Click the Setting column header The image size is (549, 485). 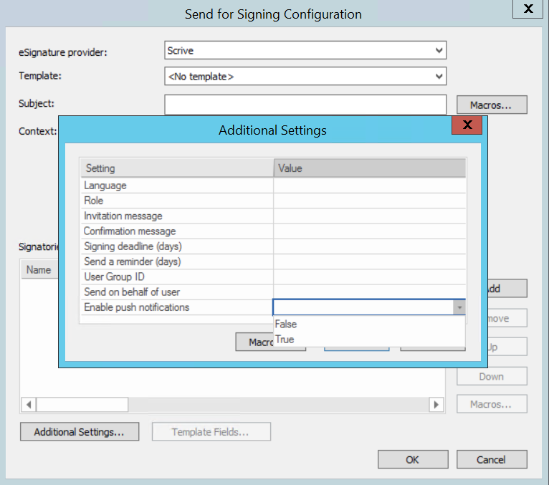coord(177,168)
